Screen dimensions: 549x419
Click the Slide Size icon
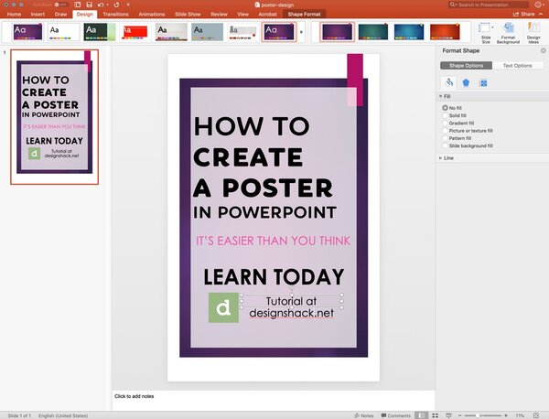click(x=486, y=29)
